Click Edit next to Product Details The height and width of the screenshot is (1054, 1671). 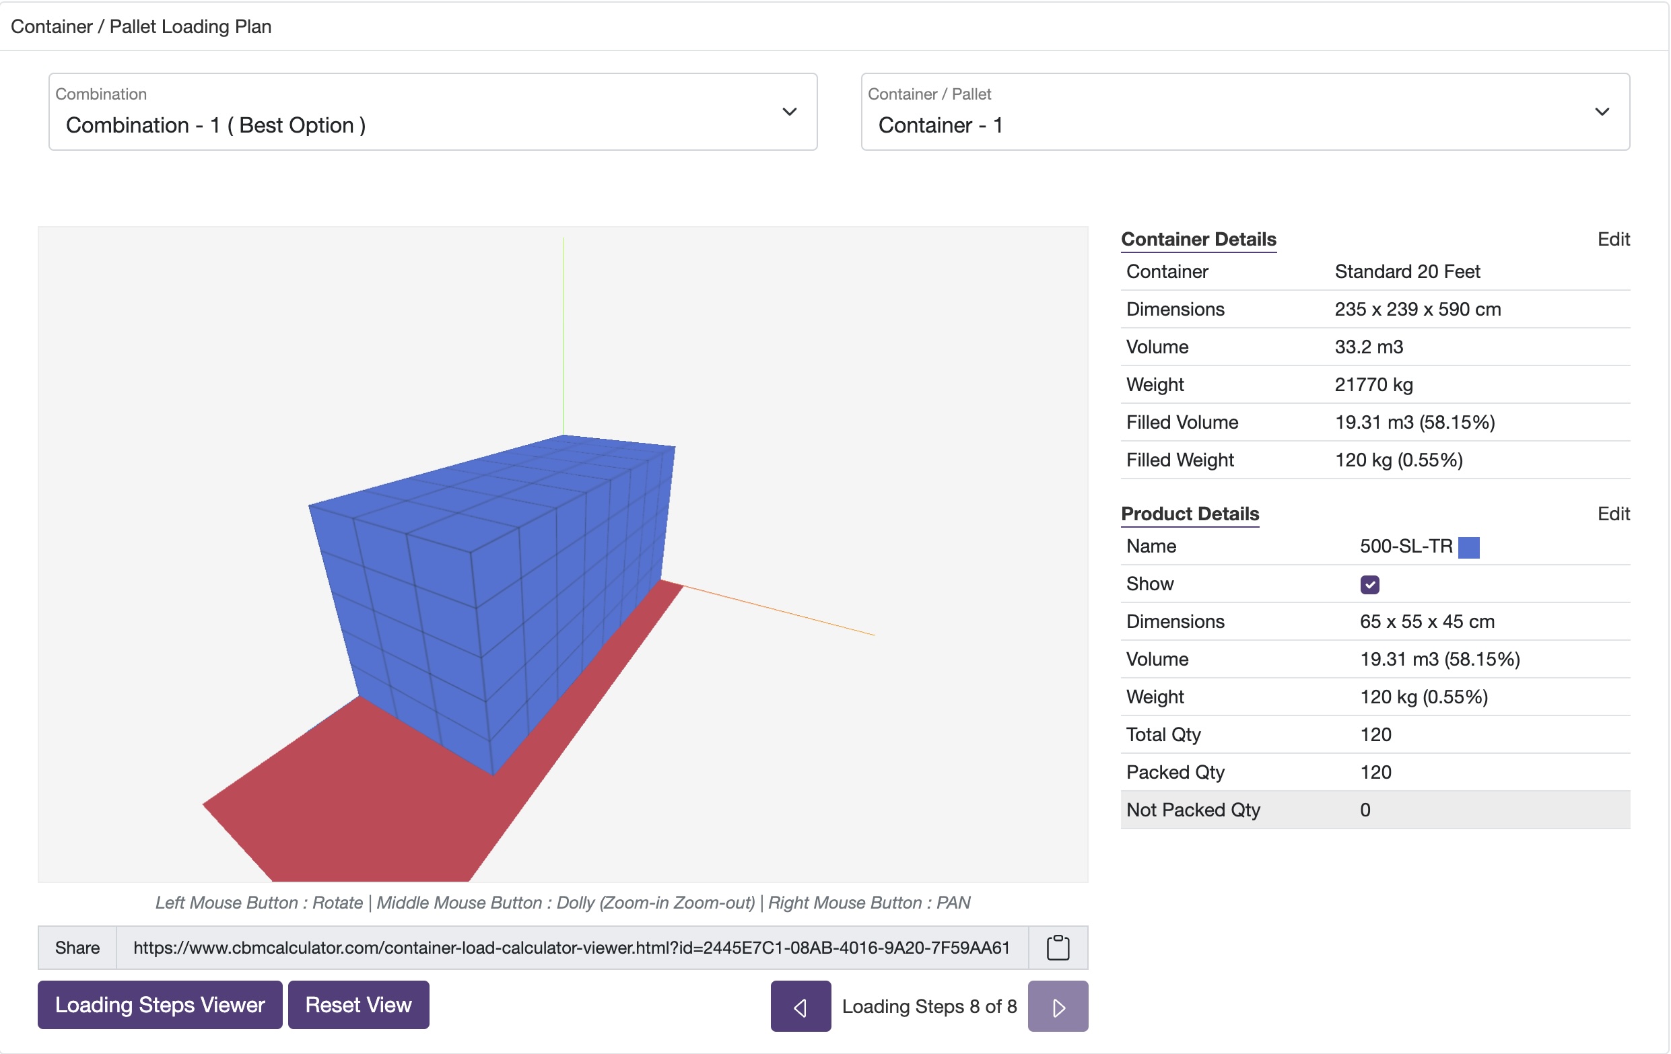(1615, 514)
